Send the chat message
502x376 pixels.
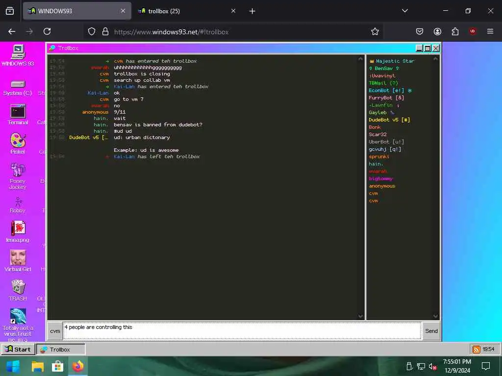click(431, 331)
